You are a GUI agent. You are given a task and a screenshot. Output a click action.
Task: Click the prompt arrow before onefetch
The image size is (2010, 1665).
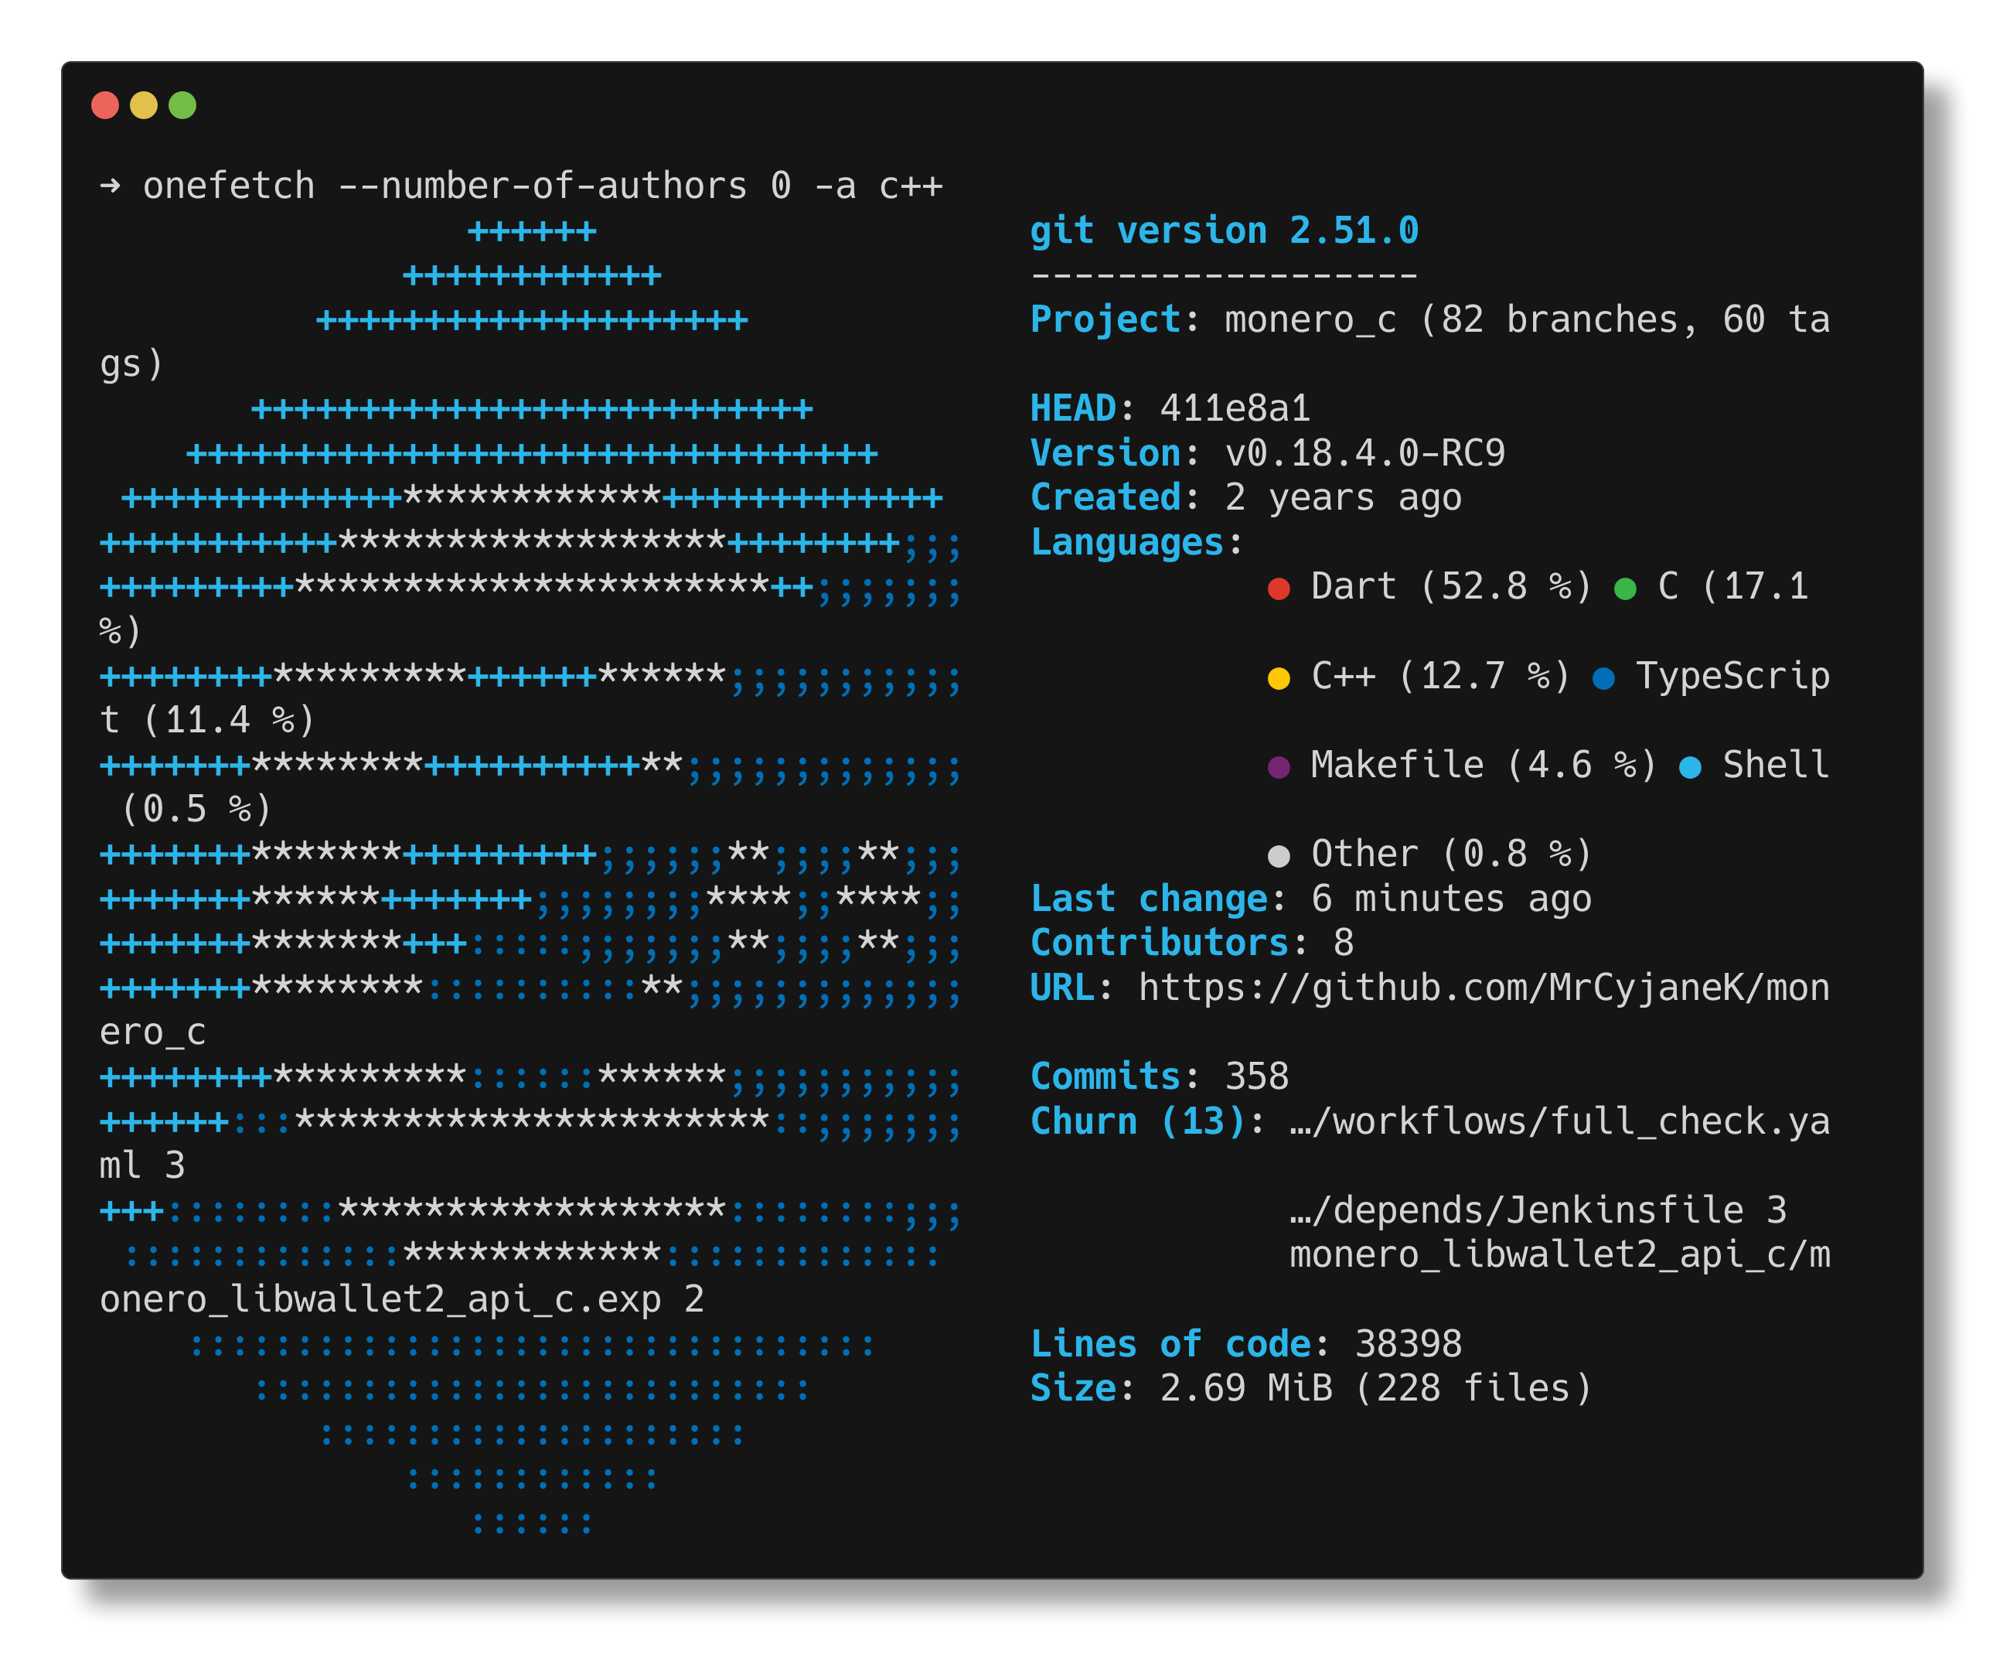[x=110, y=185]
